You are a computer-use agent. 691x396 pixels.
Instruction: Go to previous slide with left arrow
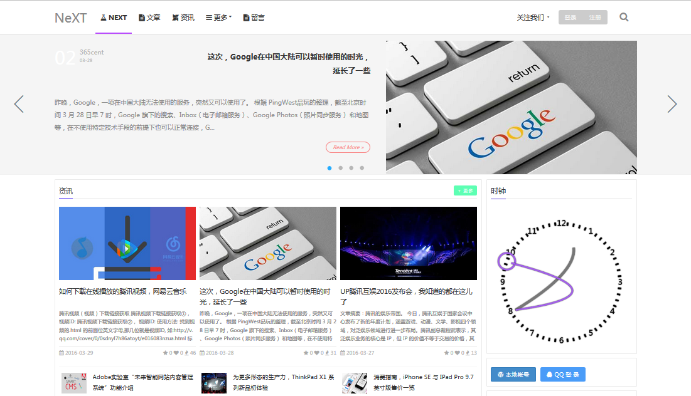19,104
